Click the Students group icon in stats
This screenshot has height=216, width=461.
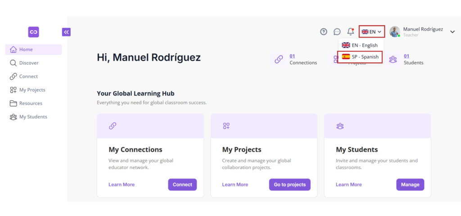(x=393, y=59)
